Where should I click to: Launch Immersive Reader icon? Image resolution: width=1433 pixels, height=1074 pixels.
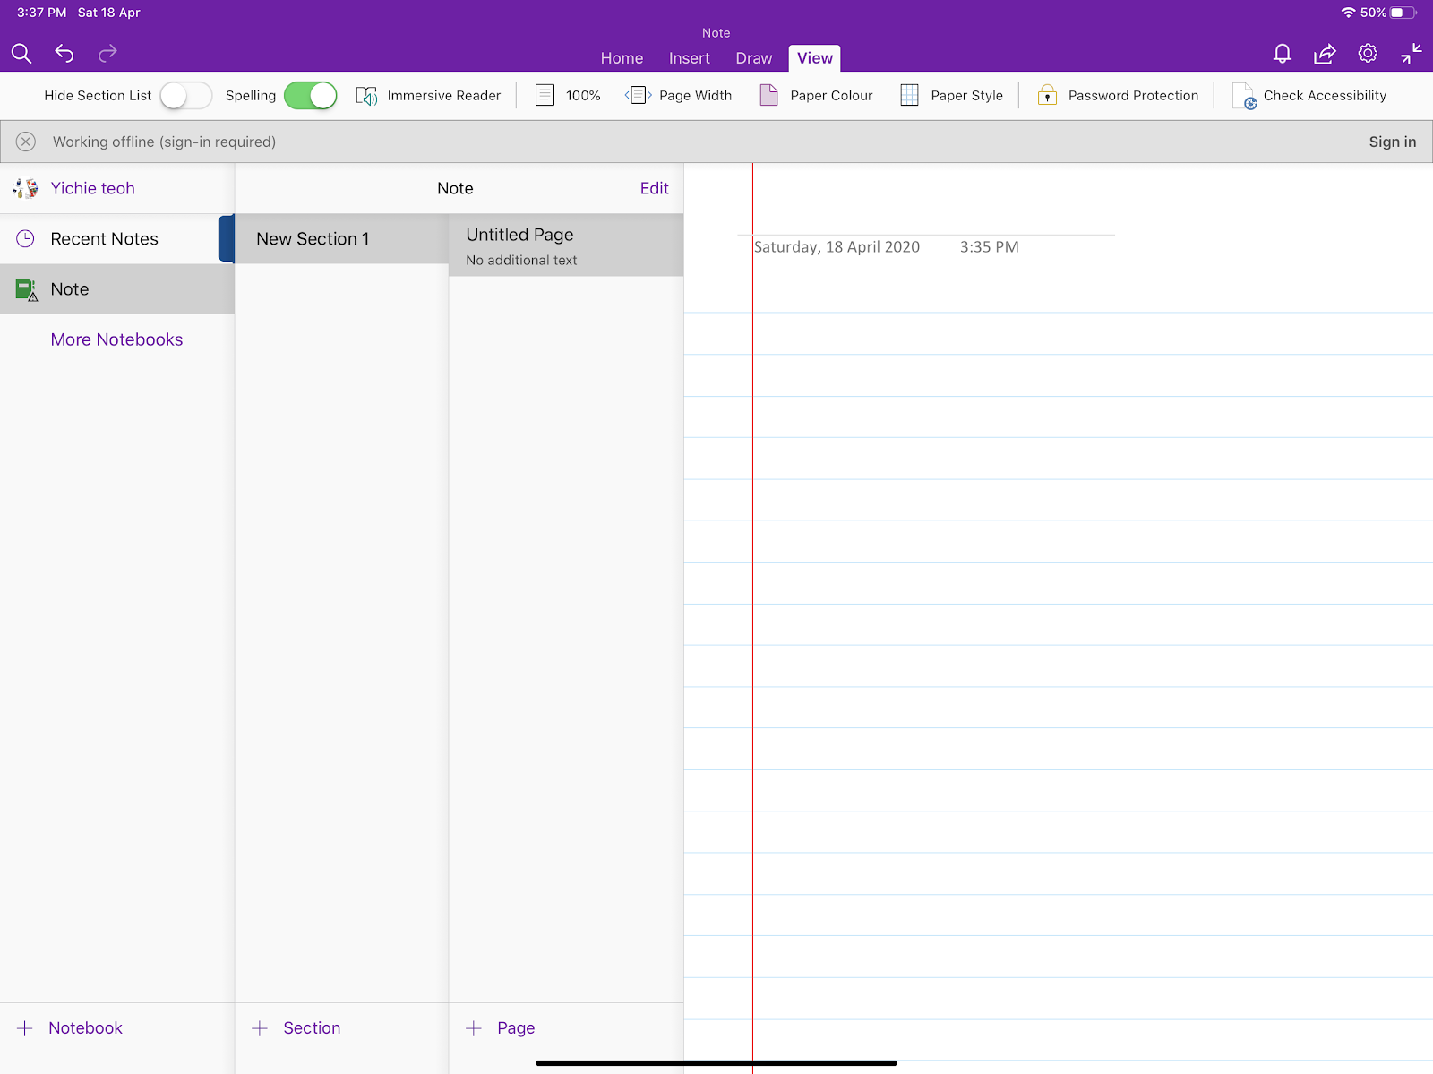click(x=366, y=96)
